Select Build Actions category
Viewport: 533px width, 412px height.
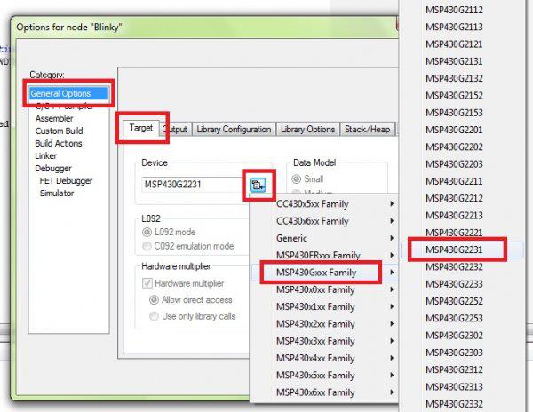click(59, 143)
